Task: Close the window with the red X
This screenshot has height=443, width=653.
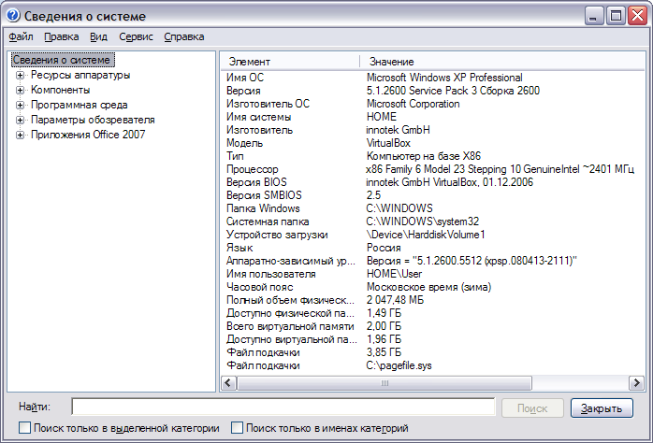Action: [x=638, y=16]
